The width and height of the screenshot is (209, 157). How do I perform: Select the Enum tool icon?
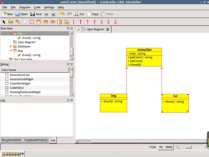[x=60, y=22]
